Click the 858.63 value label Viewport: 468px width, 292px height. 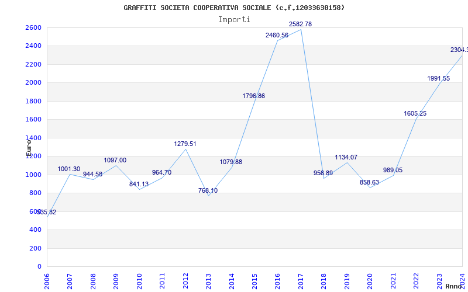[x=370, y=182]
